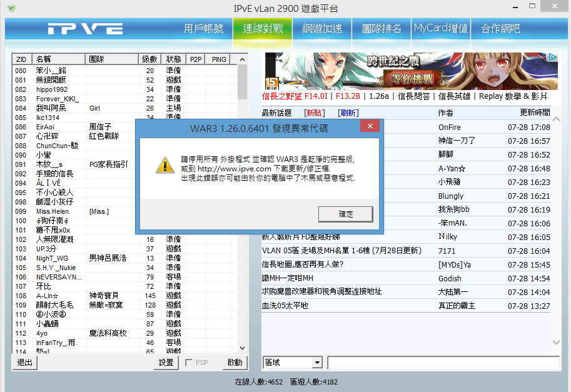Click the user list scroll up arrow
This screenshot has height=392, width=571.
point(243,59)
